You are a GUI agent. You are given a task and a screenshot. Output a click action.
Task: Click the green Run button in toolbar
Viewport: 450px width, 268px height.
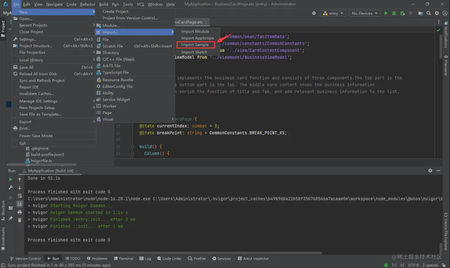tap(386, 13)
